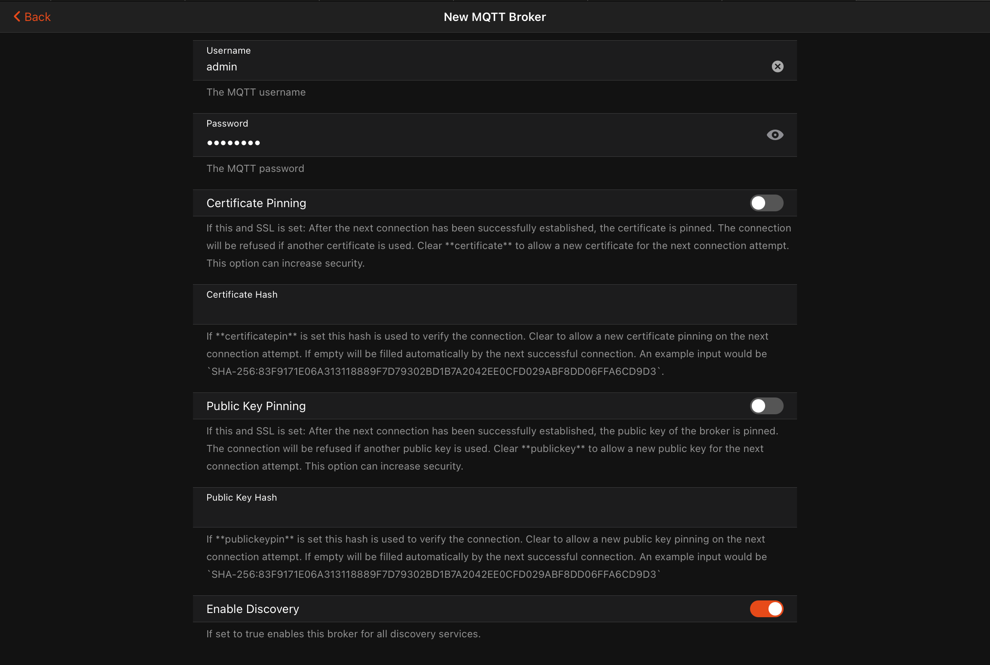
Task: Click the discovery services description text
Action: (343, 634)
